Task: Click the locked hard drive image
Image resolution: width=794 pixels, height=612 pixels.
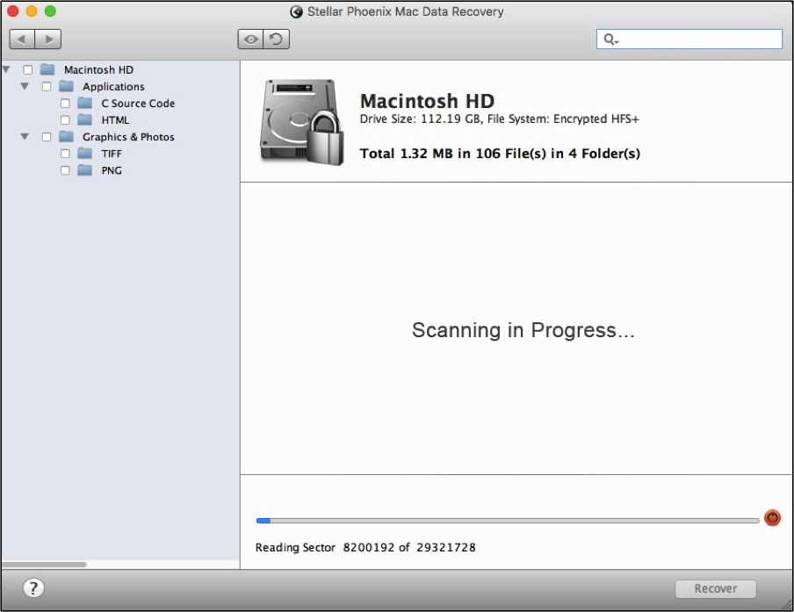Action: (302, 122)
